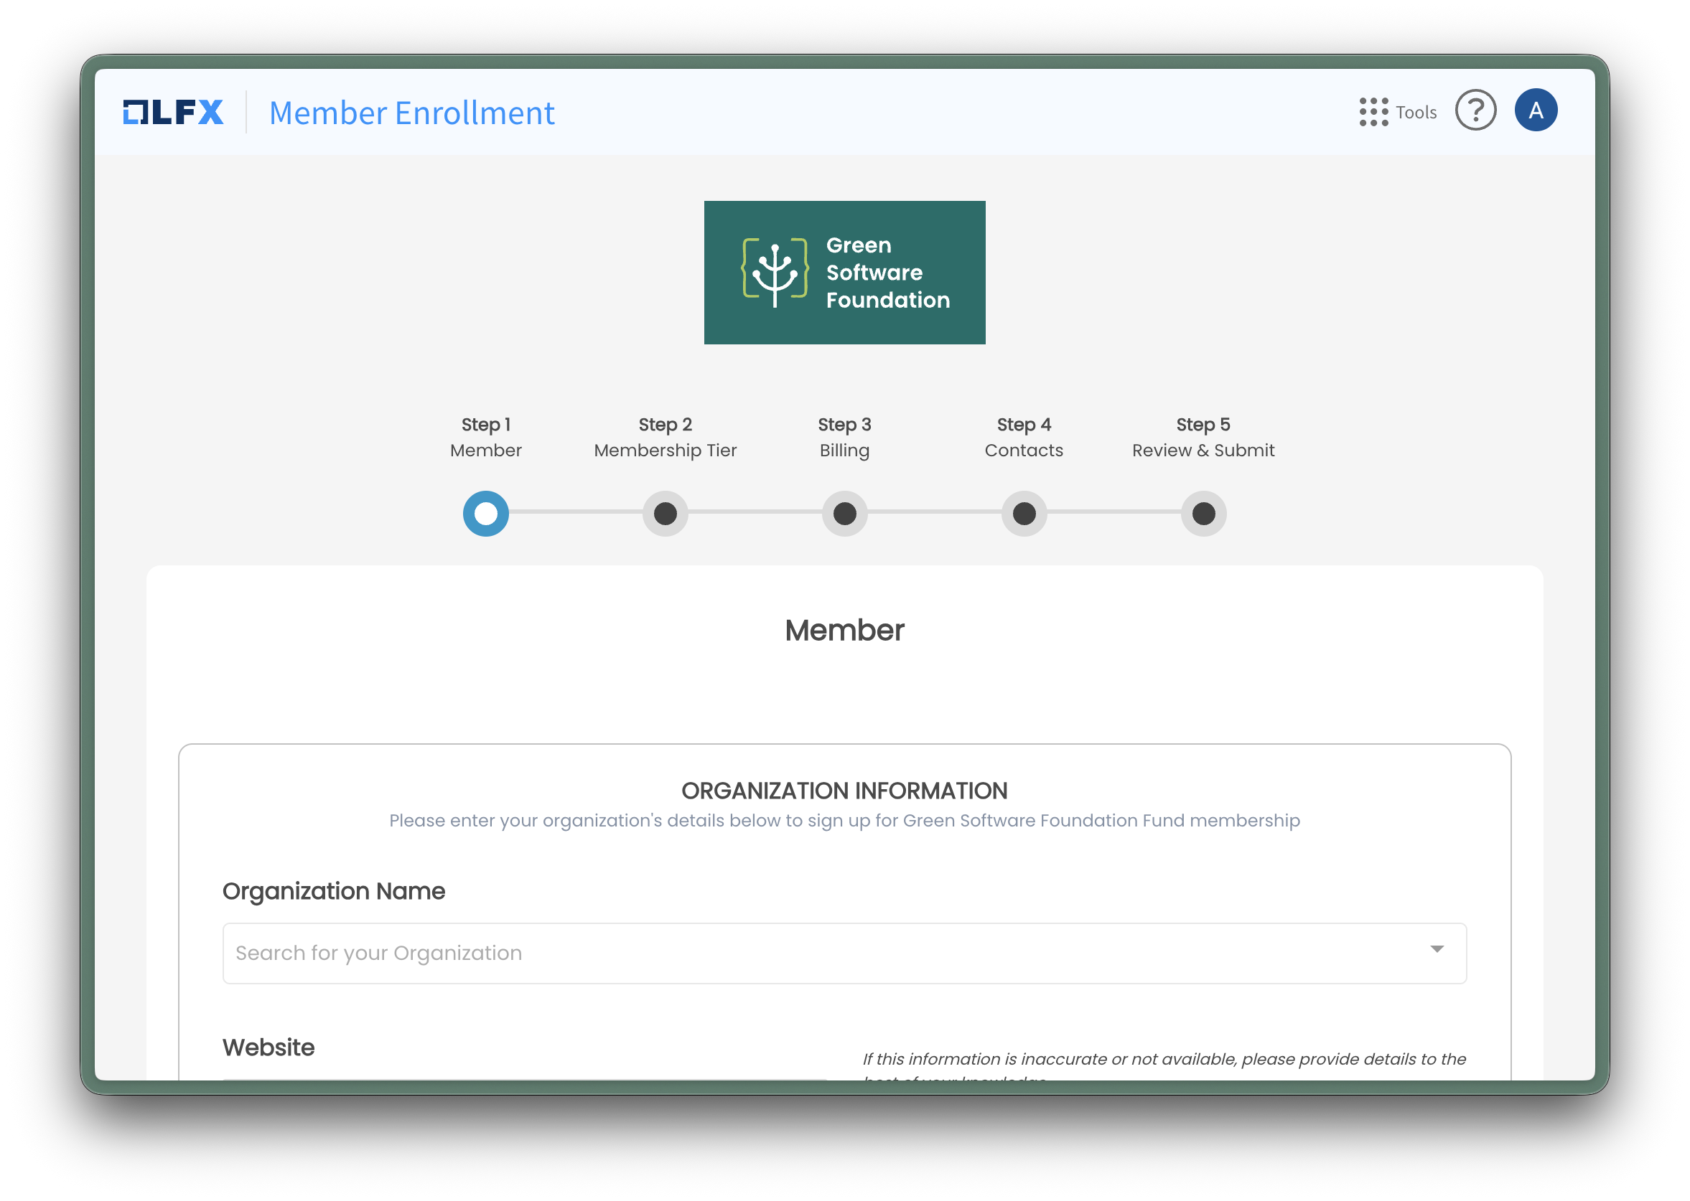Click the help question mark icon
Image resolution: width=1690 pixels, height=1201 pixels.
click(x=1475, y=111)
